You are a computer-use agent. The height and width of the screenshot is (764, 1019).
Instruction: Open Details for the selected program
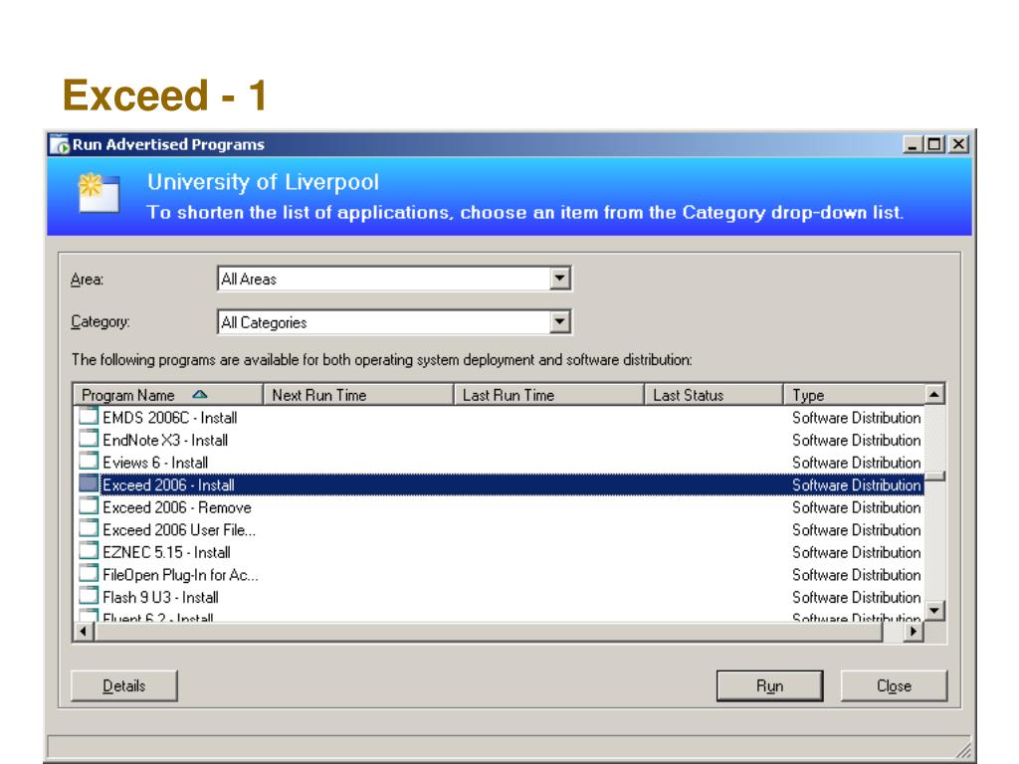pyautogui.click(x=123, y=685)
